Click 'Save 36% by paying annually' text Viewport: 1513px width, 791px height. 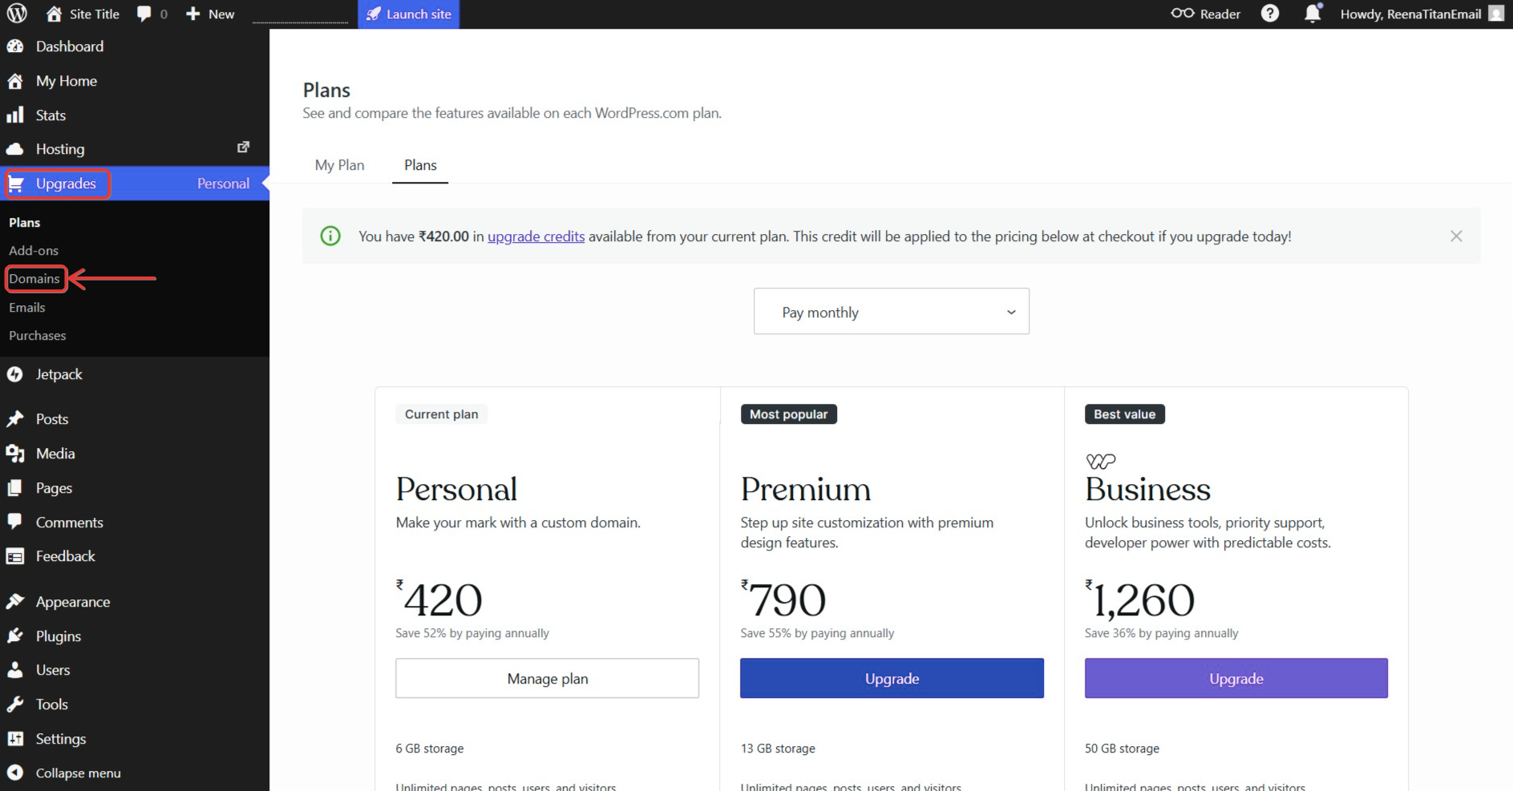[x=1162, y=633]
